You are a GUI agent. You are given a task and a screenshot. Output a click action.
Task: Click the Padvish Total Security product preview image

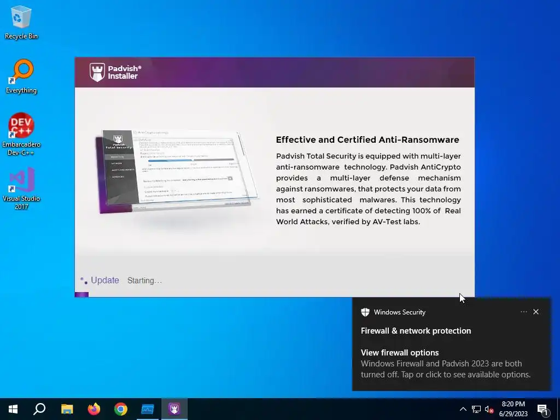[178, 171]
